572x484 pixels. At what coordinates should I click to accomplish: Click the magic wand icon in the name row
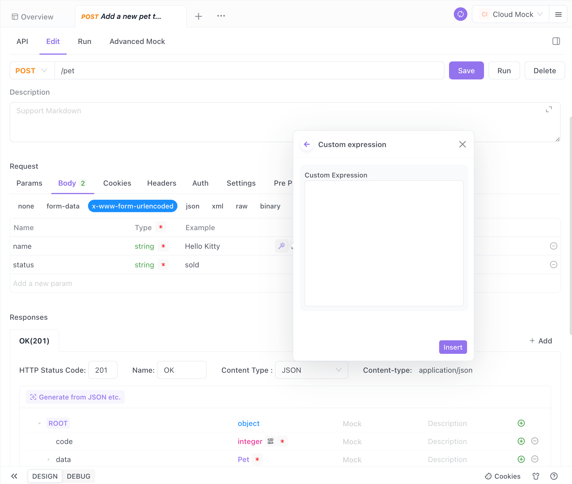(281, 246)
